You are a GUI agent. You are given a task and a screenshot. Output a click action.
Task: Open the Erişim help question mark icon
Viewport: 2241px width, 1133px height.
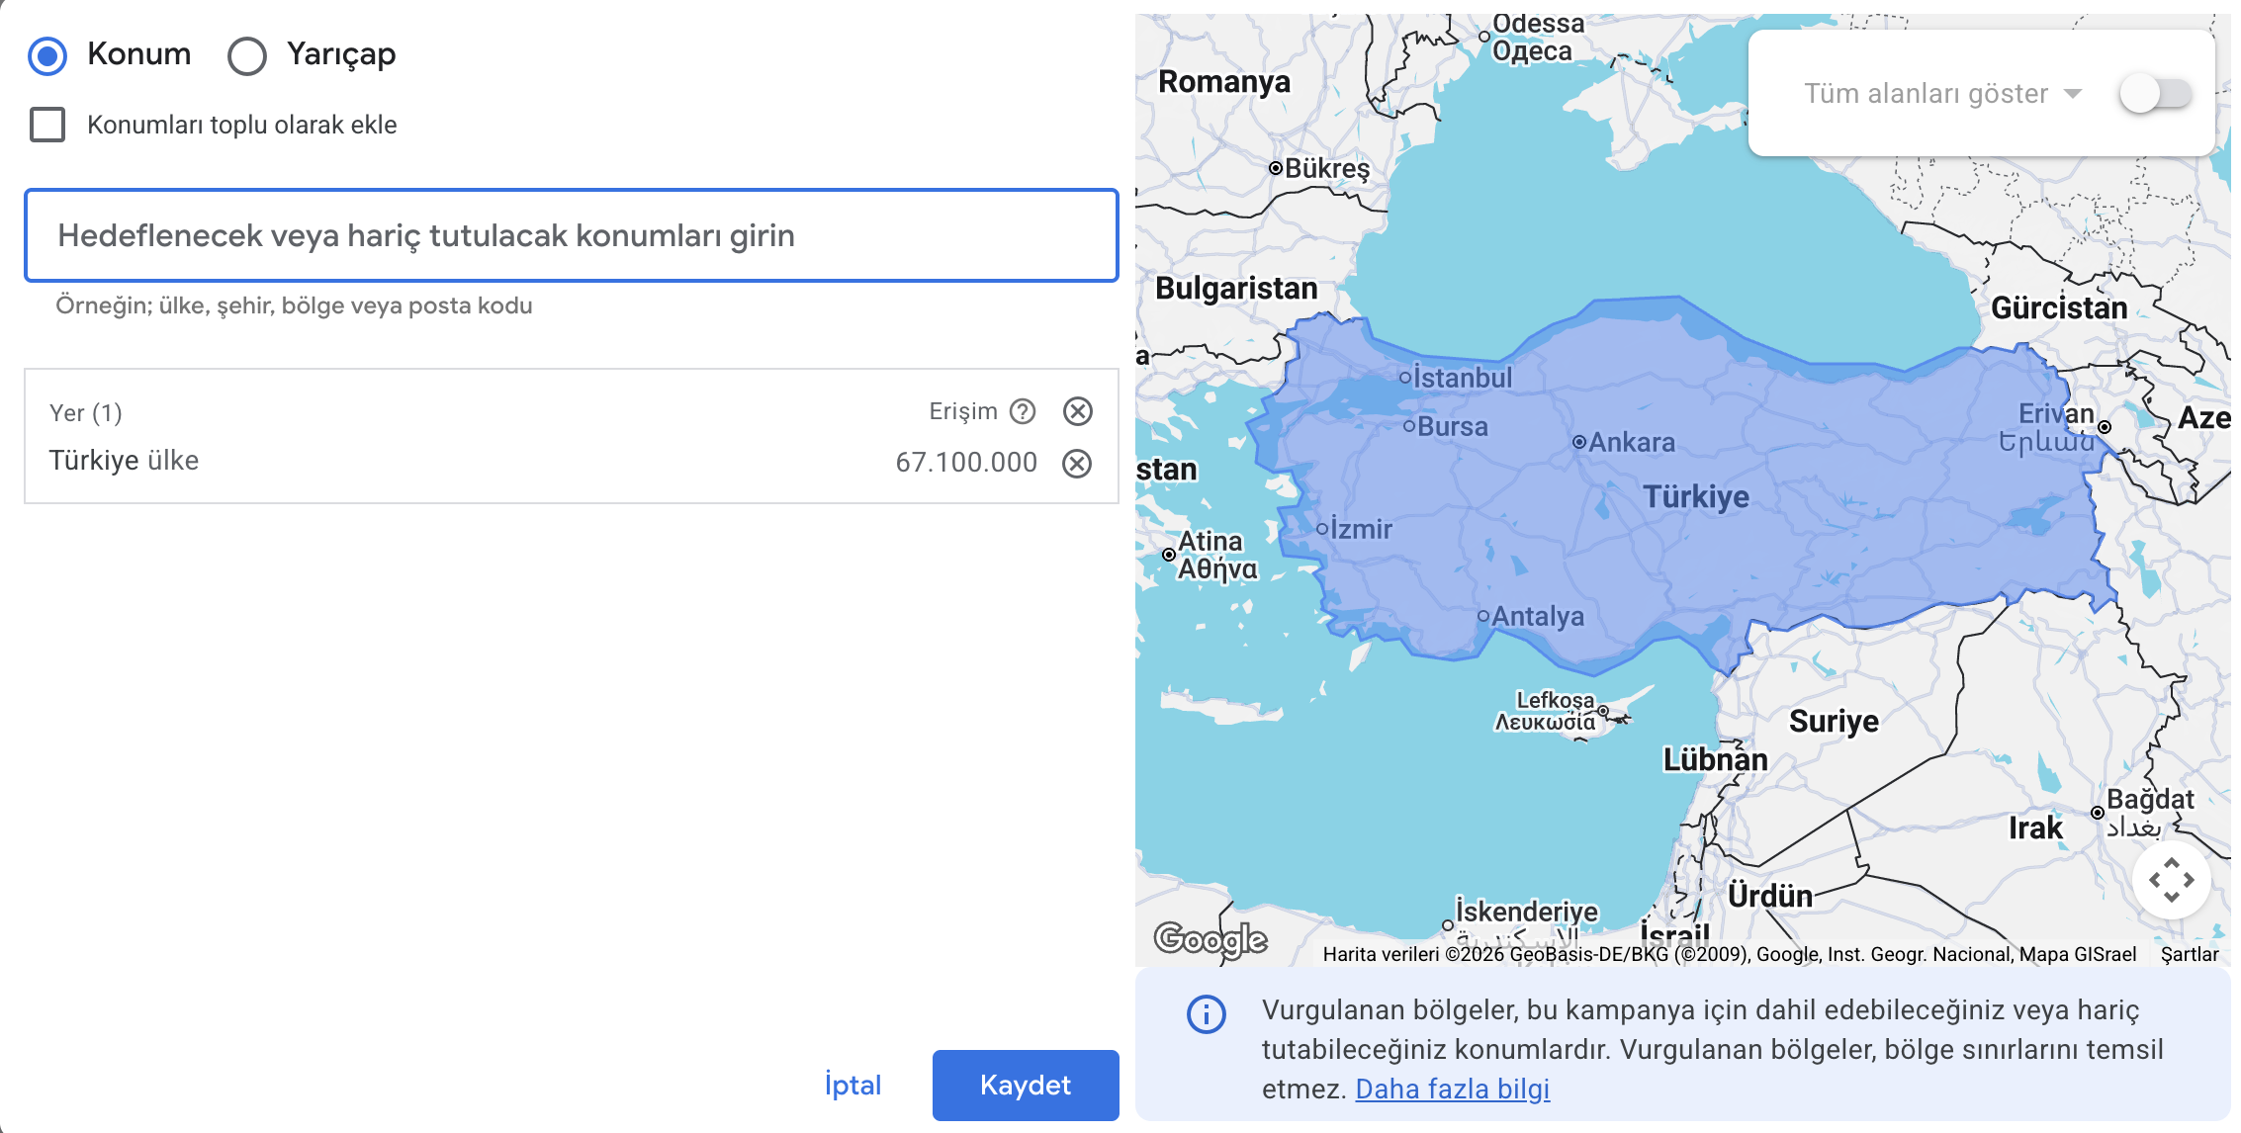coord(1024,412)
